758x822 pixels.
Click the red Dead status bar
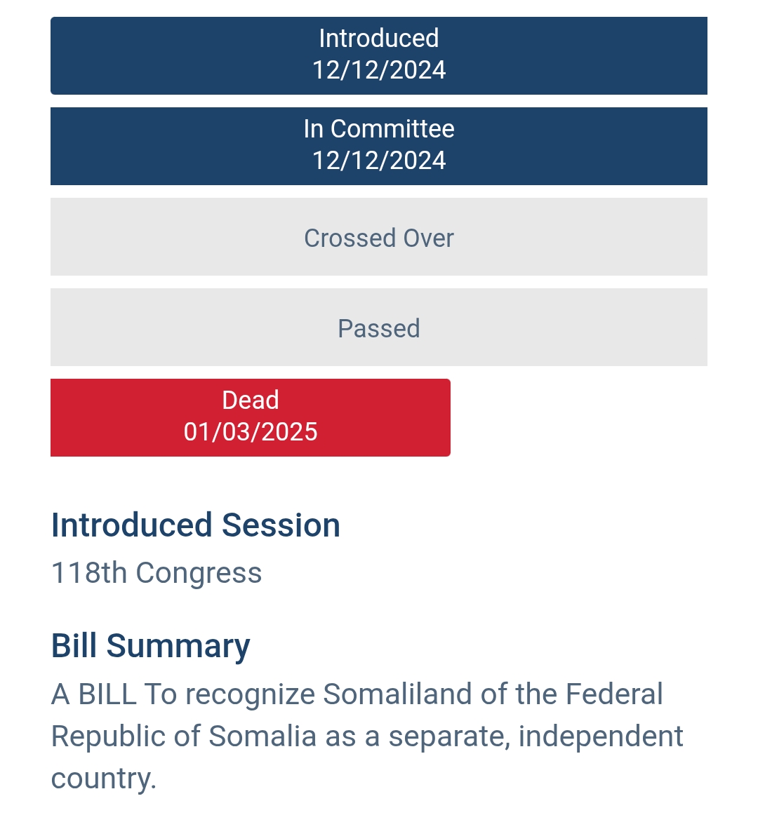(251, 418)
